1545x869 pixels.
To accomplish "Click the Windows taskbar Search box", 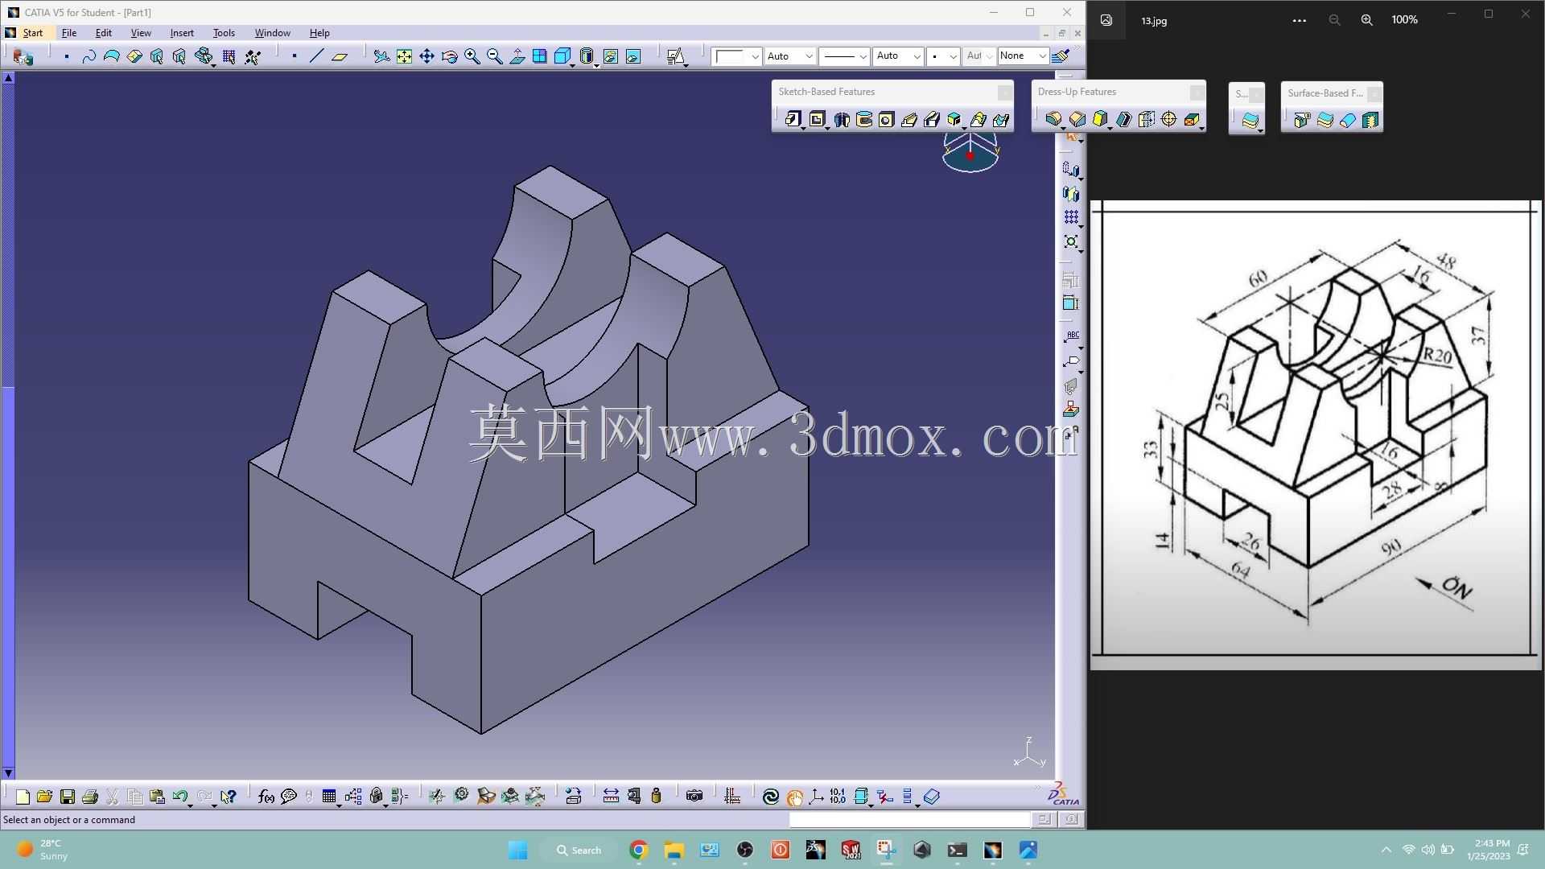I will coord(579,850).
